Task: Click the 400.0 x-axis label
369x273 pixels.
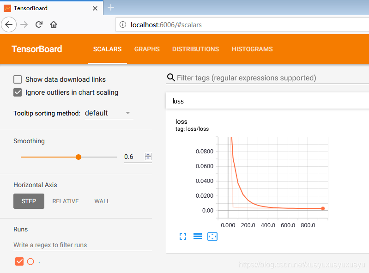Action: point(268,225)
